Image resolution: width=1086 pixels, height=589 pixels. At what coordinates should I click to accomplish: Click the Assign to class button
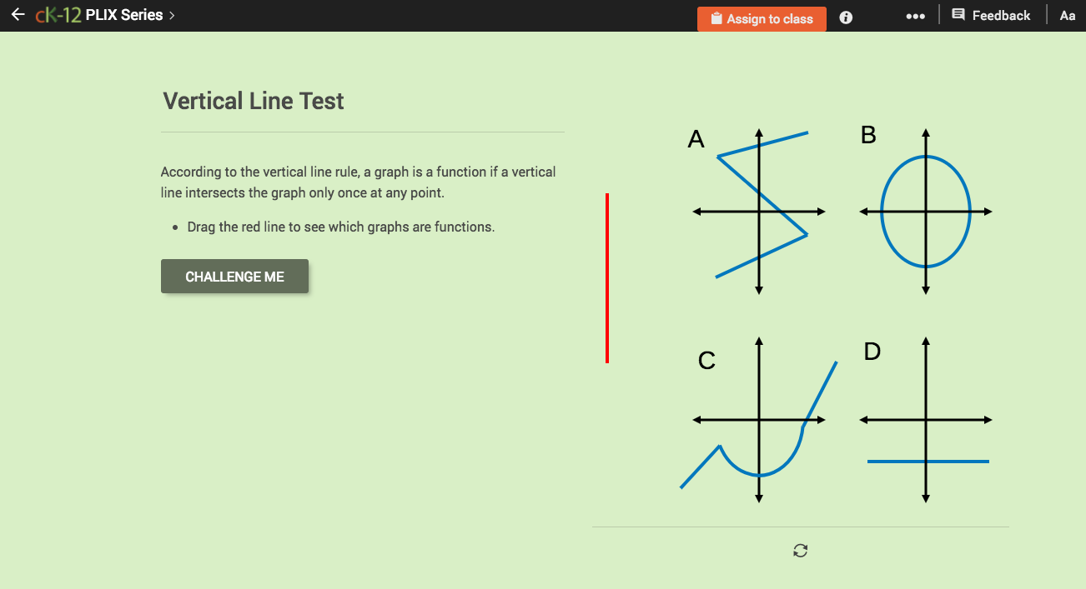[x=762, y=18]
